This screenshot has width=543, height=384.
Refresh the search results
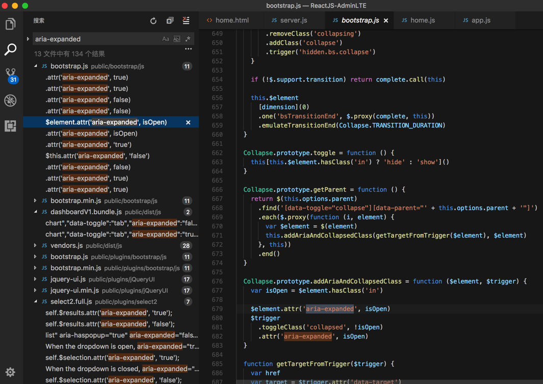(153, 21)
